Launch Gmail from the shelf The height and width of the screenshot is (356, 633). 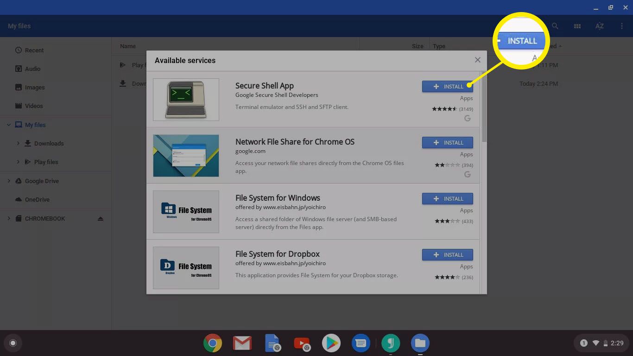[x=242, y=343]
